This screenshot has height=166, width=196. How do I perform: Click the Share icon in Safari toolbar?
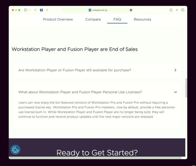tap(171, 10)
